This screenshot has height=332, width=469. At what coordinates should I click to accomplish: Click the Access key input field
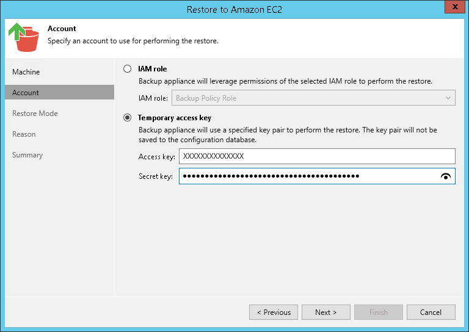(317, 156)
